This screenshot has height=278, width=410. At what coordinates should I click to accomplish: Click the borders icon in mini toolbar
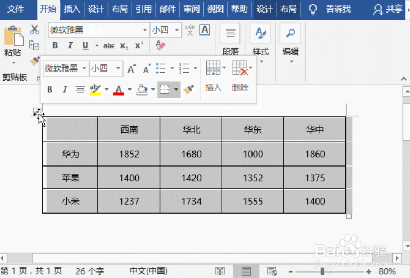(165, 90)
